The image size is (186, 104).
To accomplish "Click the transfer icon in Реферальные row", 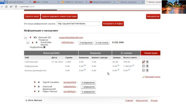I will point(143,66).
